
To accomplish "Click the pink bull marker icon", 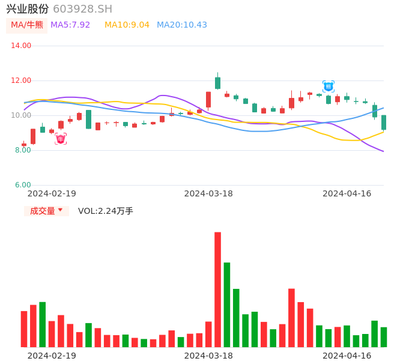I will pyautogui.click(x=61, y=139).
